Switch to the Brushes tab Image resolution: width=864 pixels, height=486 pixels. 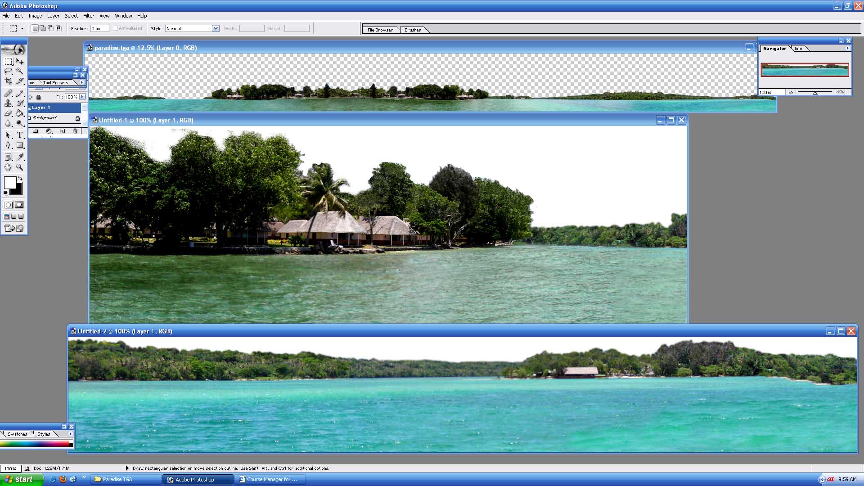[412, 30]
